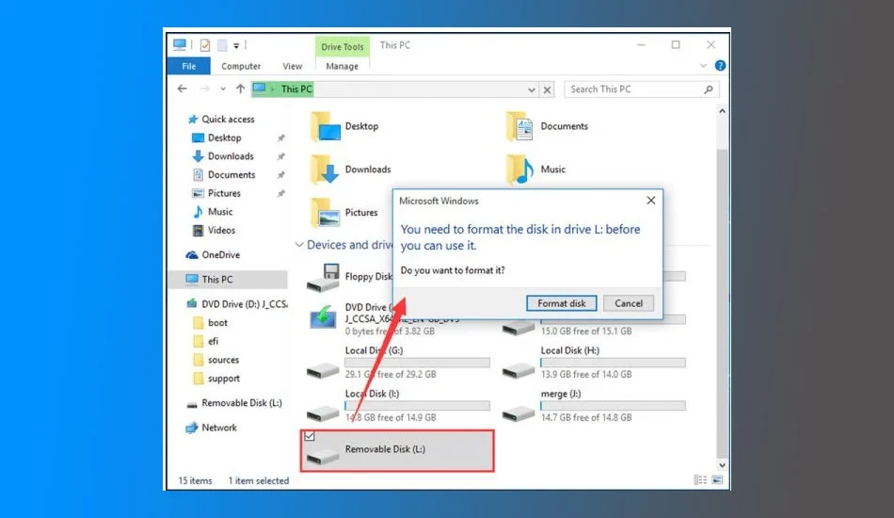Switch to Large icons view in status bar
894x518 pixels.
(x=717, y=480)
